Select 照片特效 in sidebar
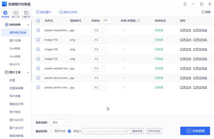The image size is (214, 139). [15, 112]
